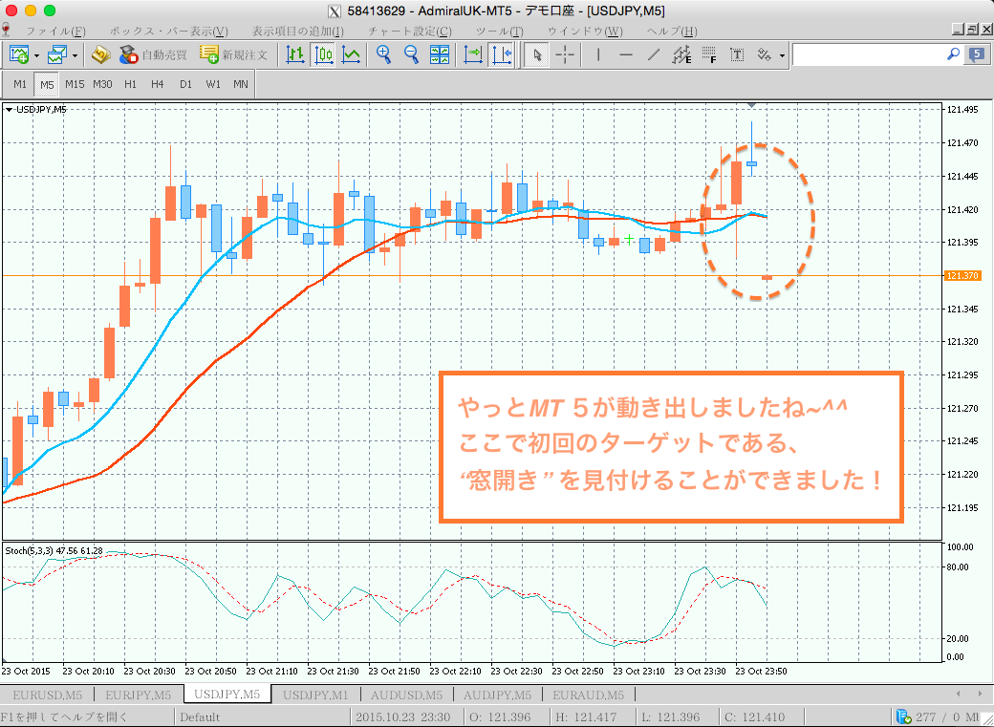Toggle 自動売買 (auto trading) on

153,54
